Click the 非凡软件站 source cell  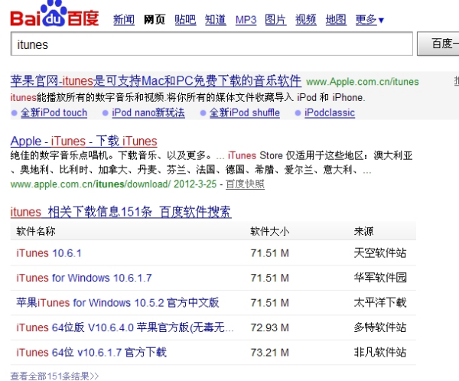point(380,352)
